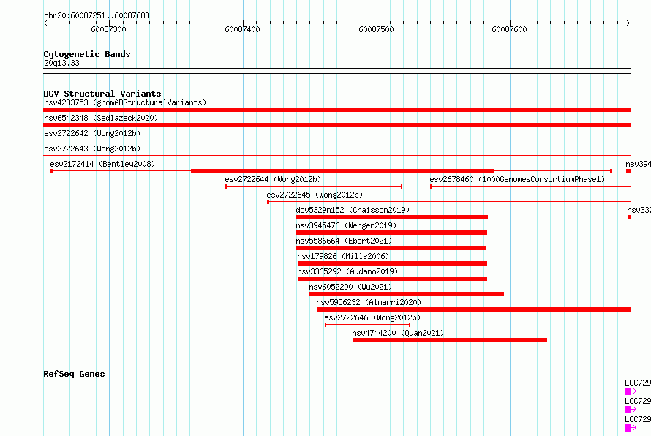This screenshot has width=651, height=436.
Task: Click the thick esv2172414 Bentley2008 variant bar
Action: [342, 171]
